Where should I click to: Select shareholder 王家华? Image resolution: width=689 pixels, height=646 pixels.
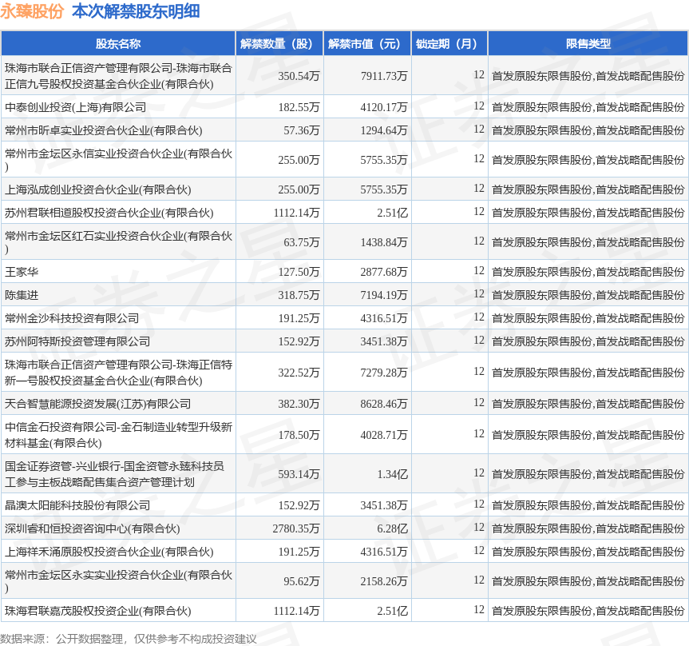click(22, 272)
